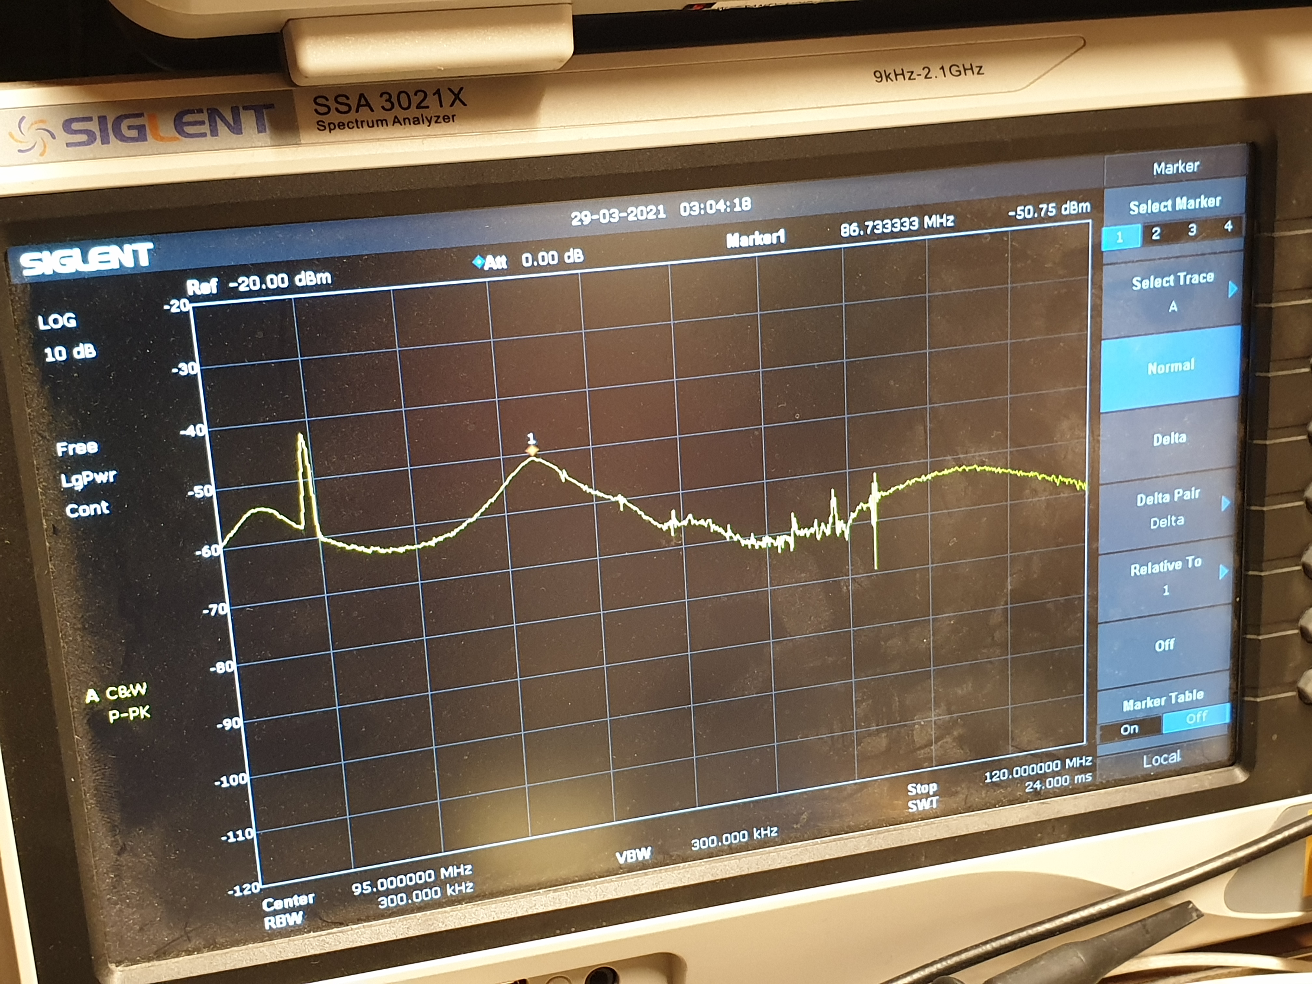Choose the Delta marker mode
Viewport: 1312px width, 984px height.
point(1169,439)
